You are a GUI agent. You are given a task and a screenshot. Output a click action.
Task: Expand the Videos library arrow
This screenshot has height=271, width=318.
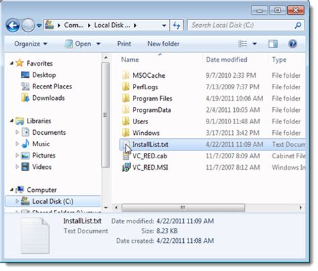(x=17, y=166)
